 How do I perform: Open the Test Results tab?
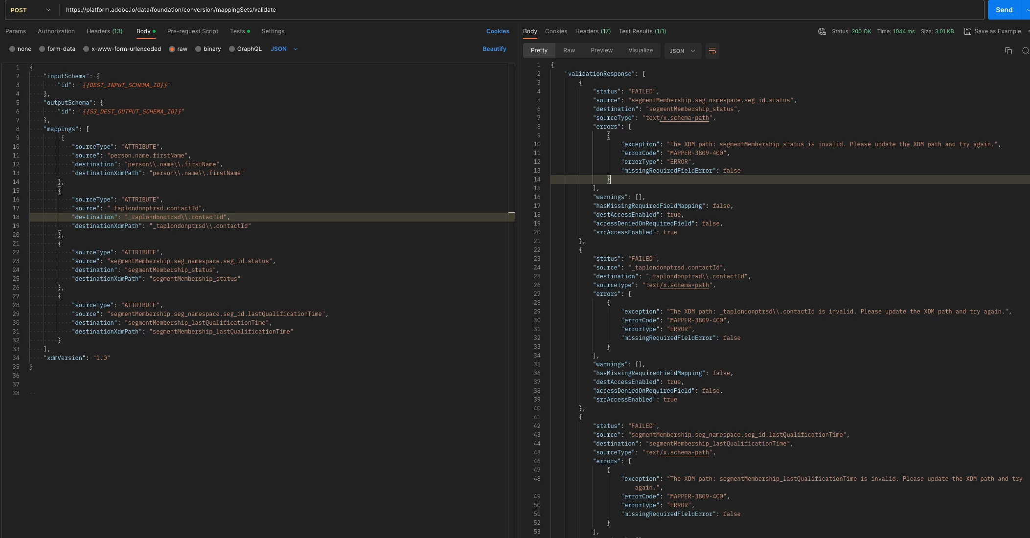(x=642, y=31)
